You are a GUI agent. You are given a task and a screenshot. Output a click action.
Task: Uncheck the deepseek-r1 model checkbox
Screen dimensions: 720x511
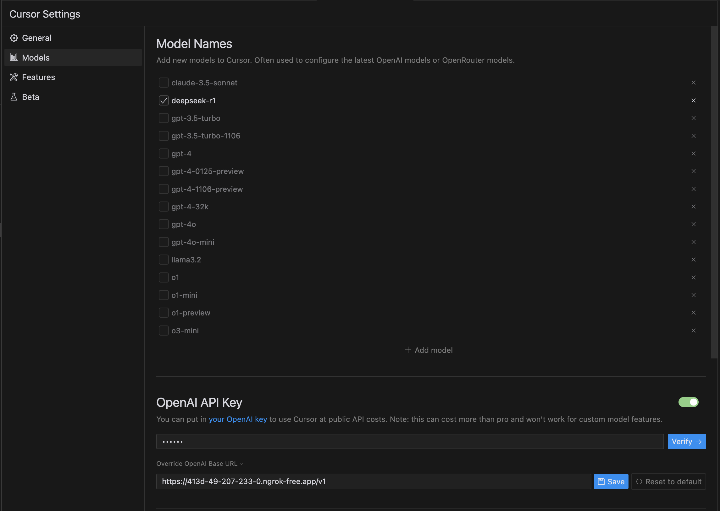click(x=163, y=100)
